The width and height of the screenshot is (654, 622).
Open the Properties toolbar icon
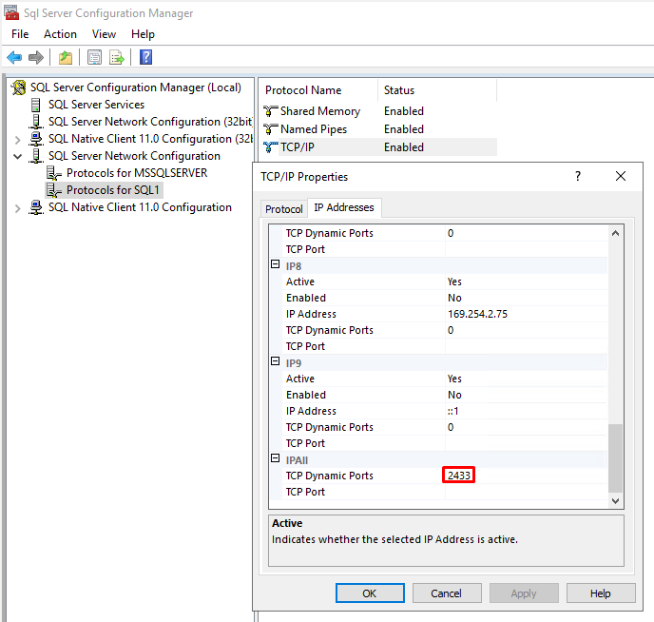click(x=94, y=58)
